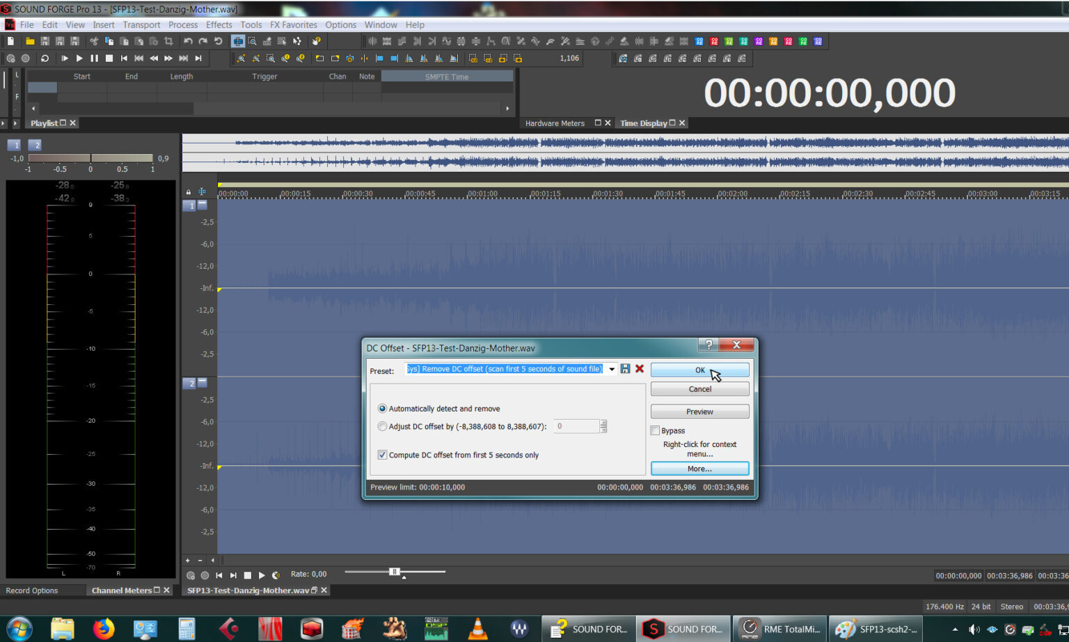Toggle channel 2 button above the meters
The width and height of the screenshot is (1069, 642).
(x=35, y=145)
